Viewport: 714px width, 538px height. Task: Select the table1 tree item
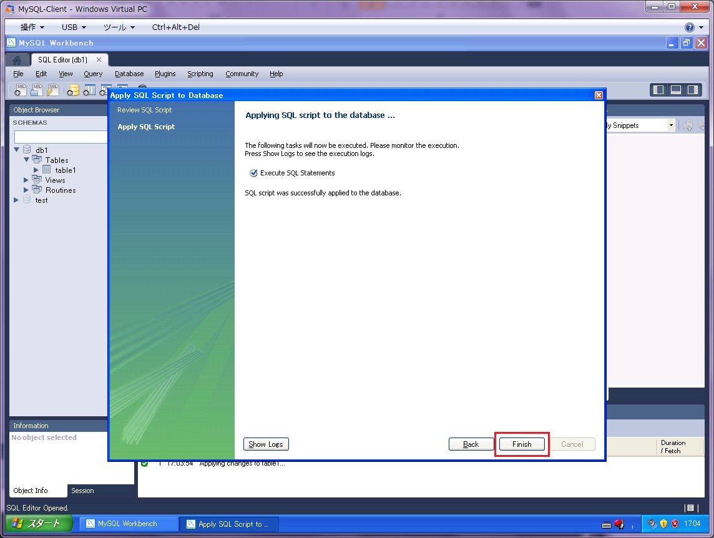tap(66, 170)
